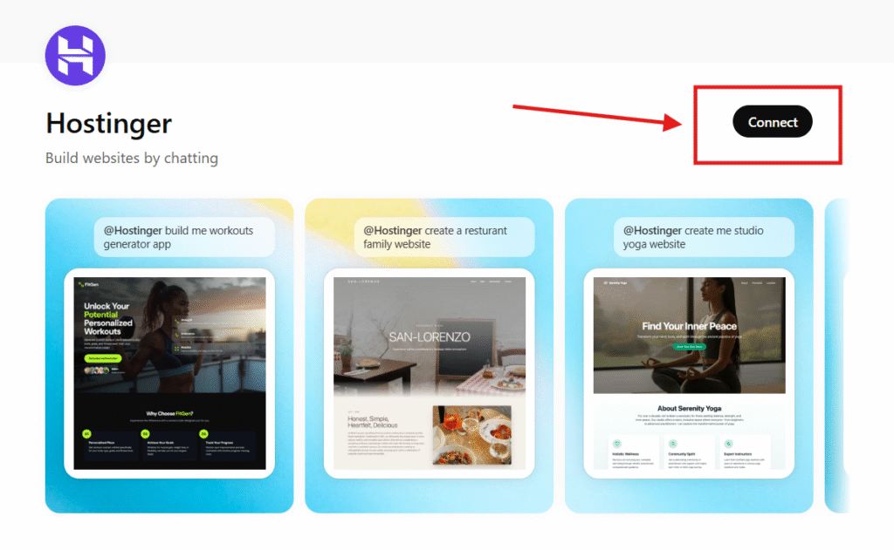The width and height of the screenshot is (894, 550).
Task: Click 'Find Your Inner Peace' heading
Action: (690, 326)
